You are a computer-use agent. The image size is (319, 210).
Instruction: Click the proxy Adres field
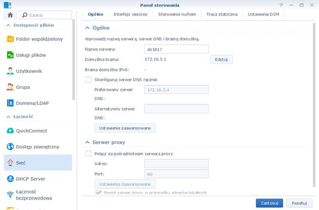176,164
